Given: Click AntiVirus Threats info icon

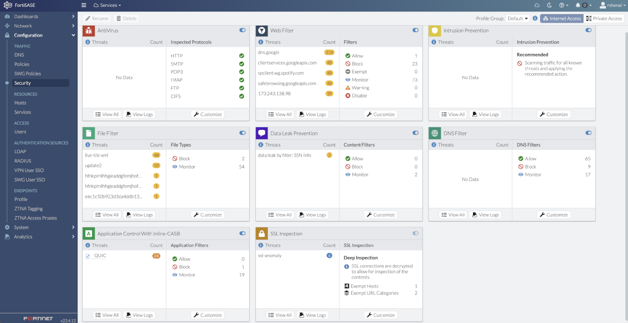Looking at the screenshot, I should [87, 42].
